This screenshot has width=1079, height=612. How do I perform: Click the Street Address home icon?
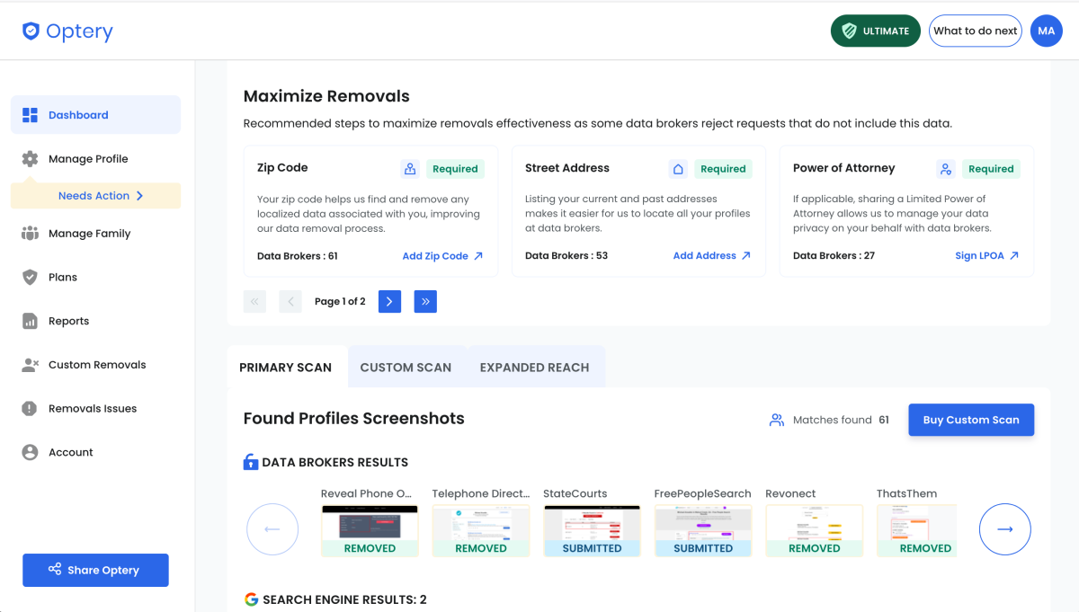(x=678, y=169)
